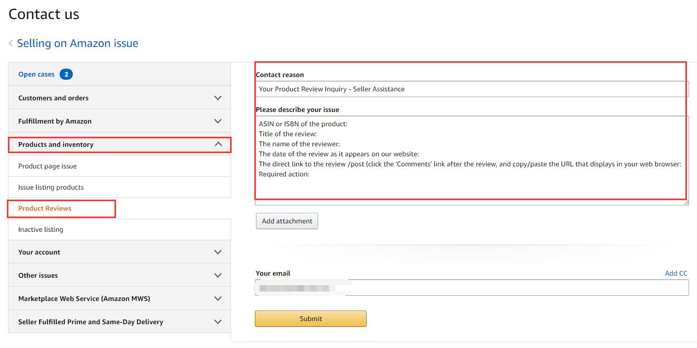Click the Add CC link
Screen dimensions: 697x348
tap(676, 274)
